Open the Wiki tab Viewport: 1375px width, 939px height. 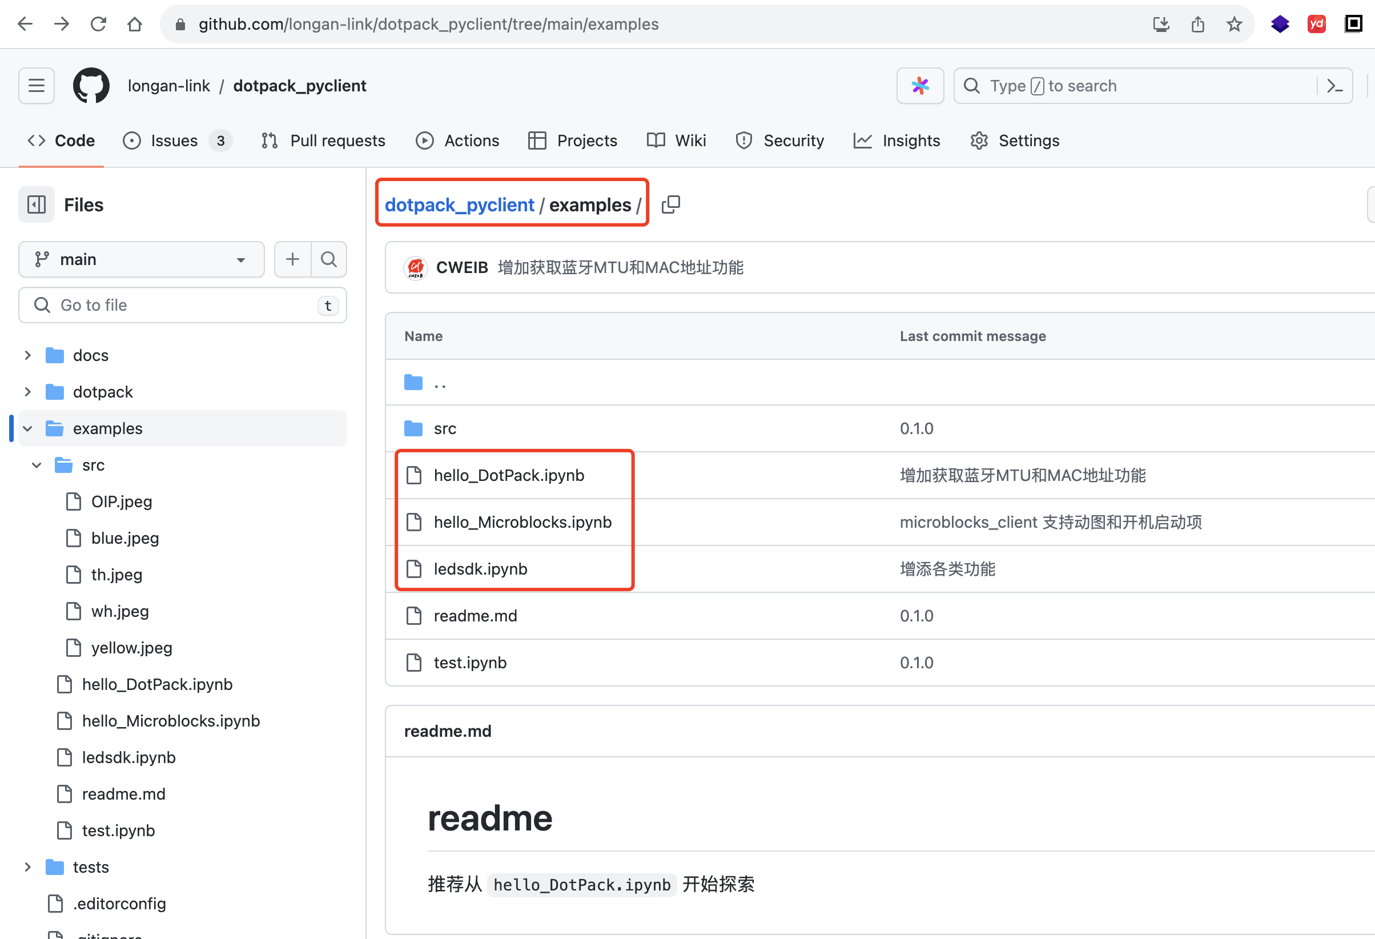(x=676, y=141)
